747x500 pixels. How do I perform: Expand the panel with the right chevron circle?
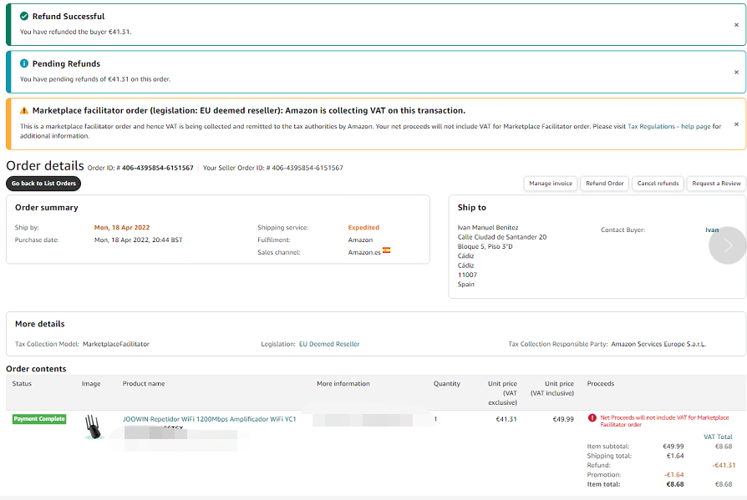[x=727, y=245]
